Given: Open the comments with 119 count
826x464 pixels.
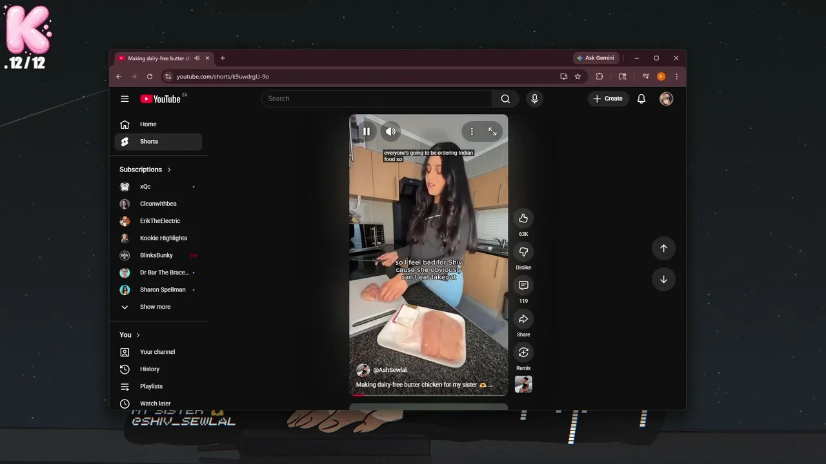Looking at the screenshot, I should pyautogui.click(x=523, y=285).
